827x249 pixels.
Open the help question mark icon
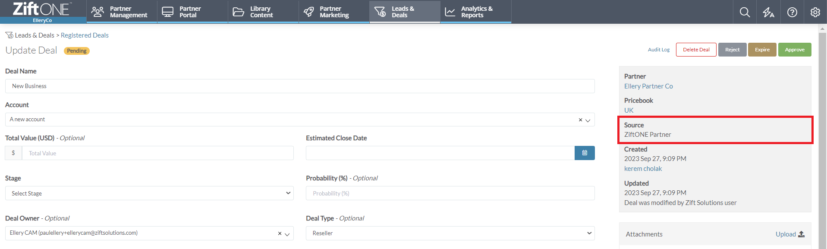(x=792, y=12)
